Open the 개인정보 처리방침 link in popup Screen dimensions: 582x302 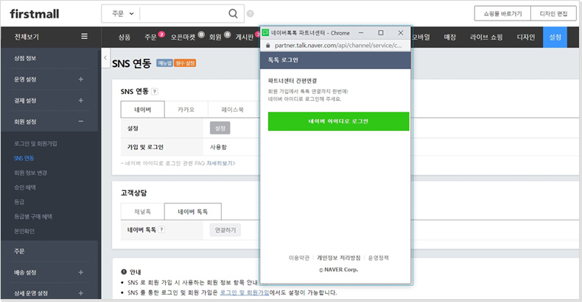tap(338, 258)
